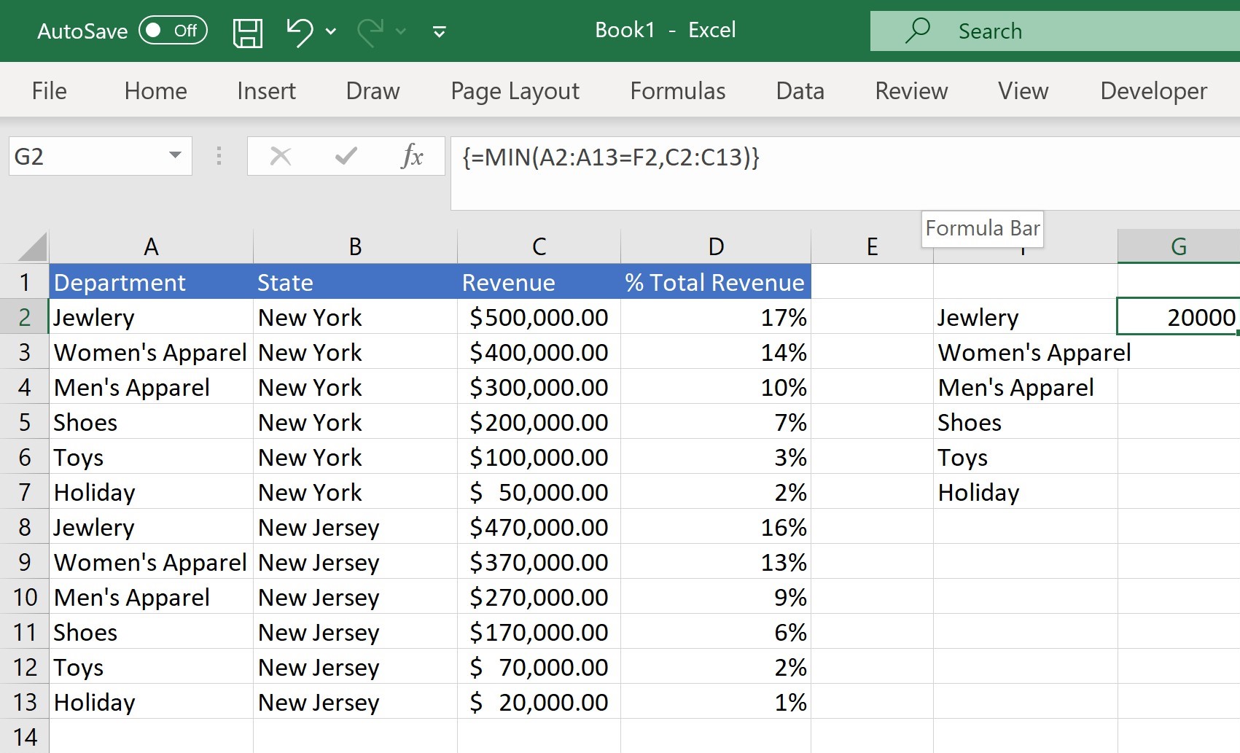Open the Insert ribbon tab
Screen dimensions: 1240x753
click(267, 91)
